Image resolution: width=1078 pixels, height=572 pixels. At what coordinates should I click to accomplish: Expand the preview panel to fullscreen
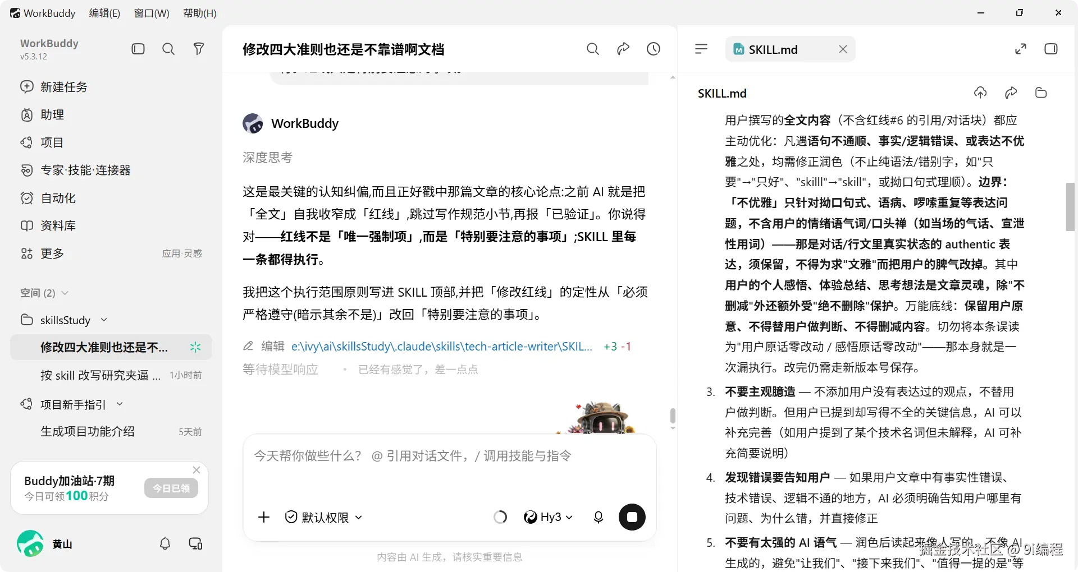click(x=1021, y=49)
